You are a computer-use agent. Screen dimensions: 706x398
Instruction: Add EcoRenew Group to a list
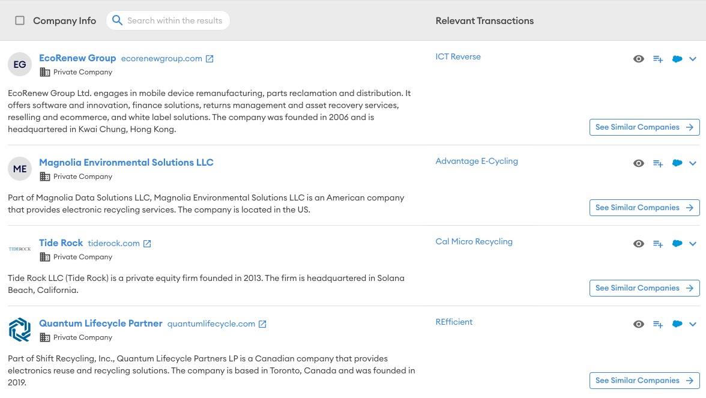click(658, 59)
